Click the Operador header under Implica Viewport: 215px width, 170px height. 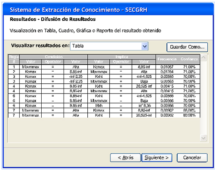[x=121, y=62]
